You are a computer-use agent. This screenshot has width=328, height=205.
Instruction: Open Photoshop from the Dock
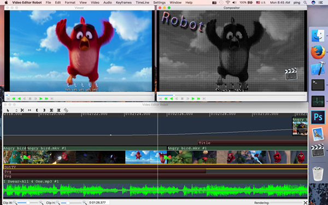click(x=318, y=118)
